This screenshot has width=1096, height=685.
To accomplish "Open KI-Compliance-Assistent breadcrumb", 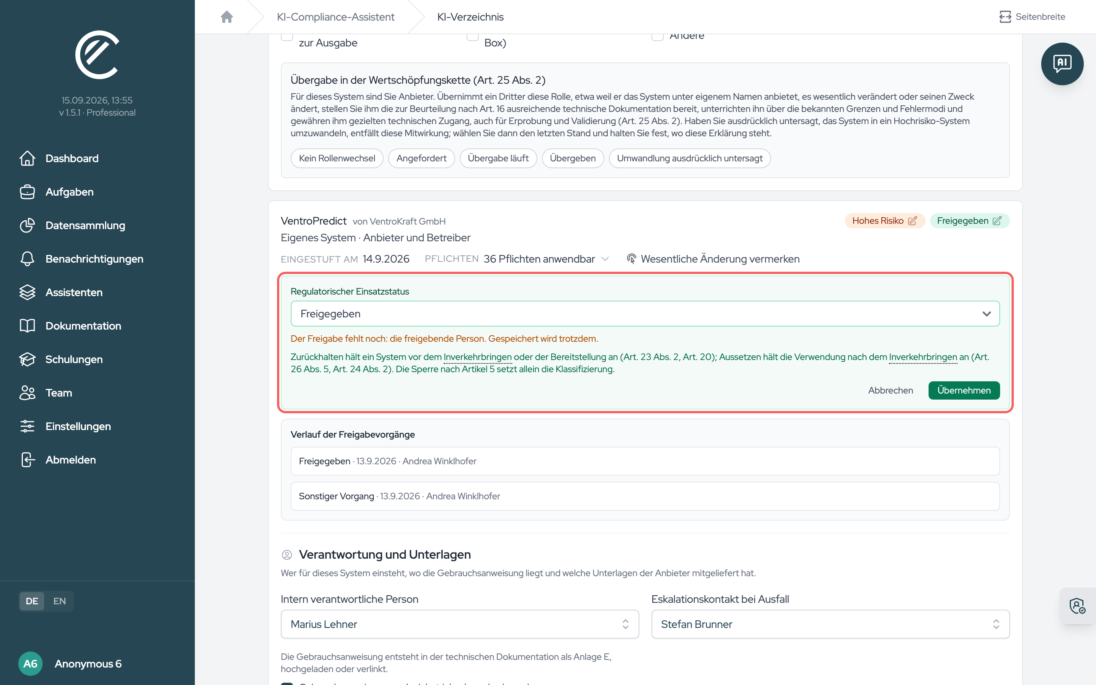I will (x=336, y=17).
